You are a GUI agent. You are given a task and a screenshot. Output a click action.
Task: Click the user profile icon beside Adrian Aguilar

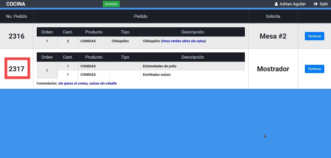point(276,4)
